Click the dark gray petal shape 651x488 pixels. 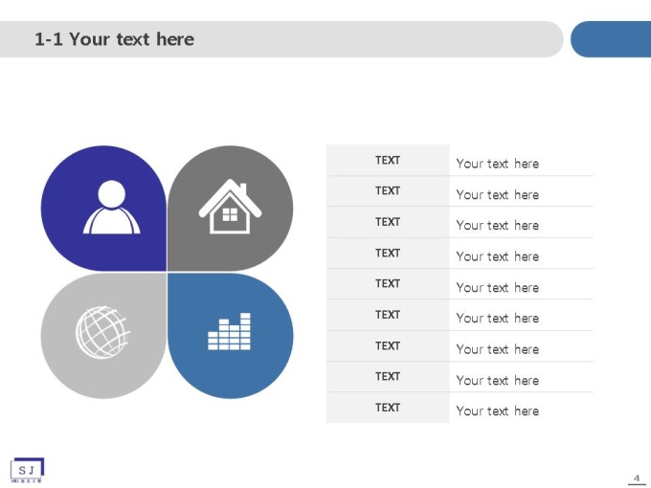point(231,209)
